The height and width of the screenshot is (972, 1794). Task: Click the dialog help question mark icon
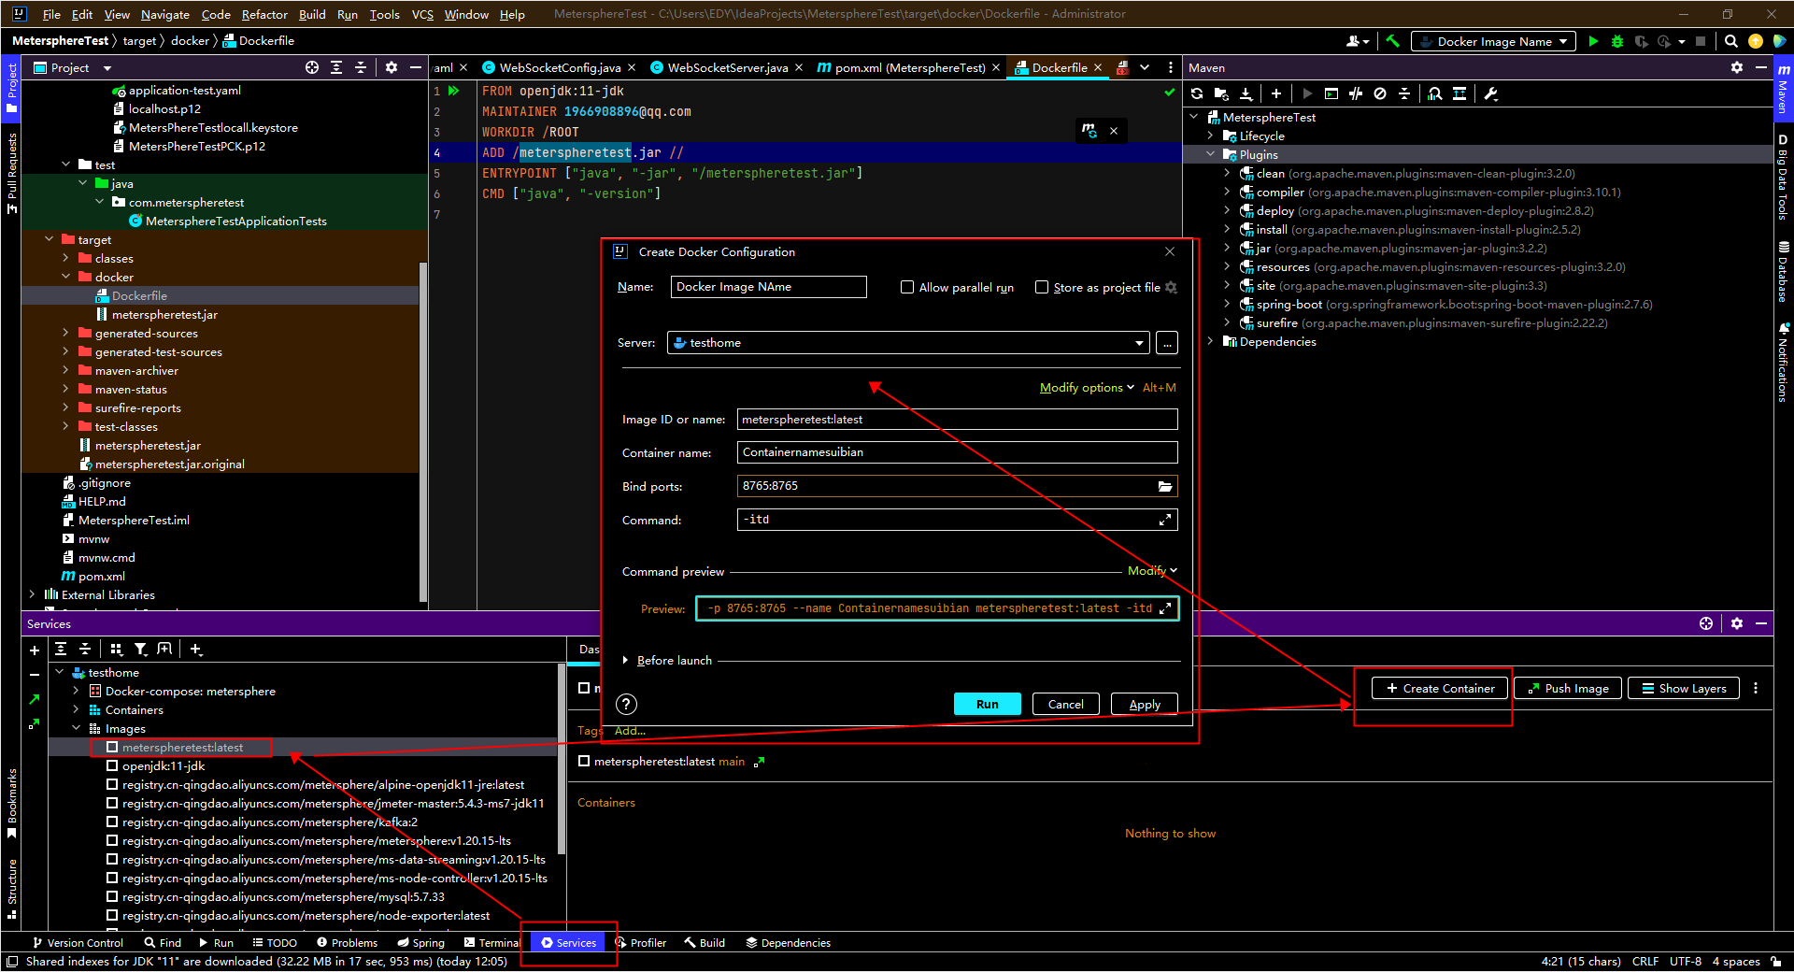pyautogui.click(x=627, y=705)
